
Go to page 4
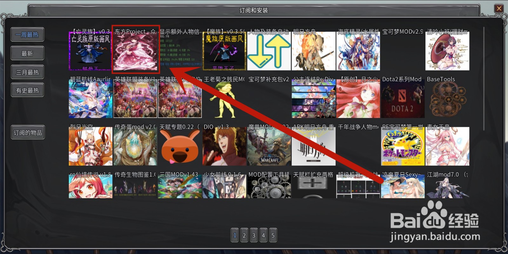coord(263,235)
